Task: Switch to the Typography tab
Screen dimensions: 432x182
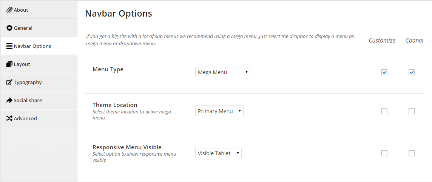Action: click(39, 82)
